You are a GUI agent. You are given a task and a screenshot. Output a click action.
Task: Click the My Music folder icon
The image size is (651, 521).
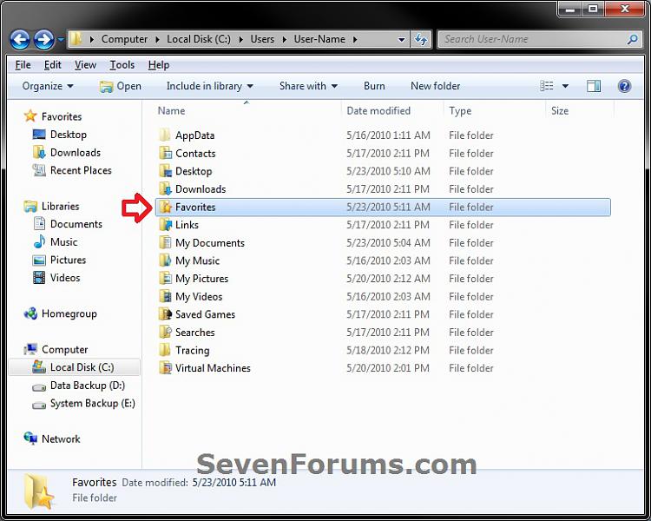click(165, 260)
